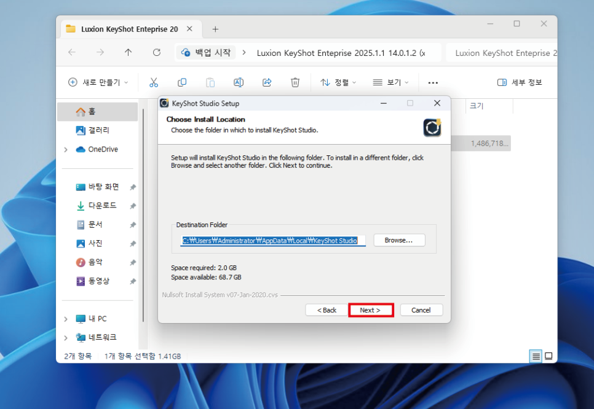The height and width of the screenshot is (409, 594).
Task: Go up one folder level
Action: pos(129,52)
